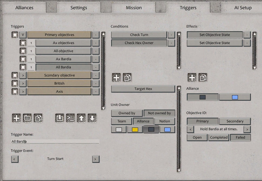
Task: Pick the light blue unit owner swatch
Action: (167, 129)
